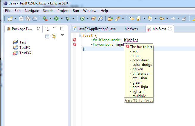
Task: Open the Package Explorer view menu arrow
Action: pos(62,35)
